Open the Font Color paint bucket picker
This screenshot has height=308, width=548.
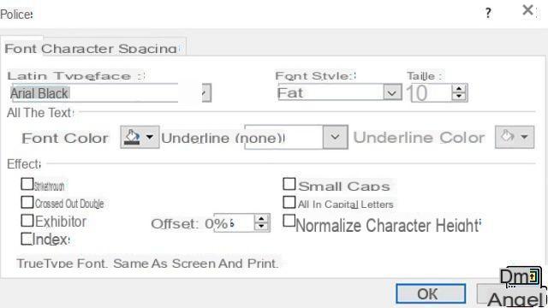coord(140,137)
